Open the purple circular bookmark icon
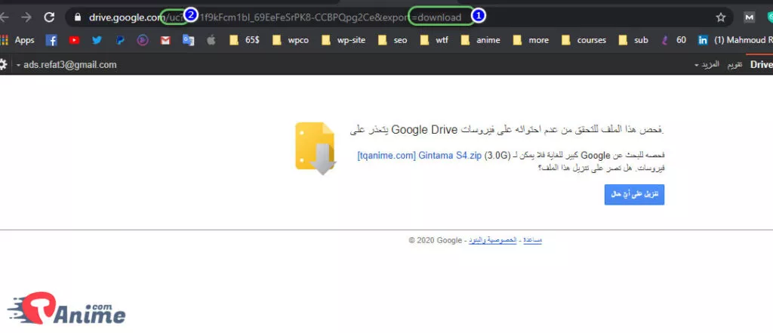The width and height of the screenshot is (773, 333). (x=143, y=41)
